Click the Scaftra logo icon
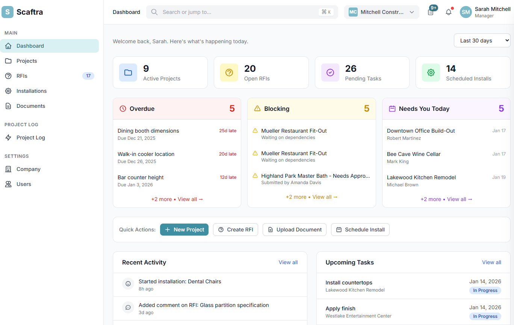This screenshot has height=325, width=514. [8, 12]
